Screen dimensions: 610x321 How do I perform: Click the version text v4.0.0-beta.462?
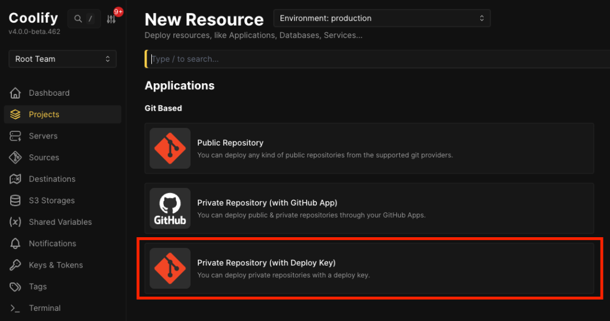[34, 32]
